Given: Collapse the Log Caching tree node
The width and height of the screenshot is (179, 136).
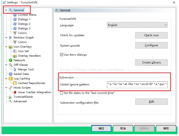Looking at the screenshot, I should point(6,79).
